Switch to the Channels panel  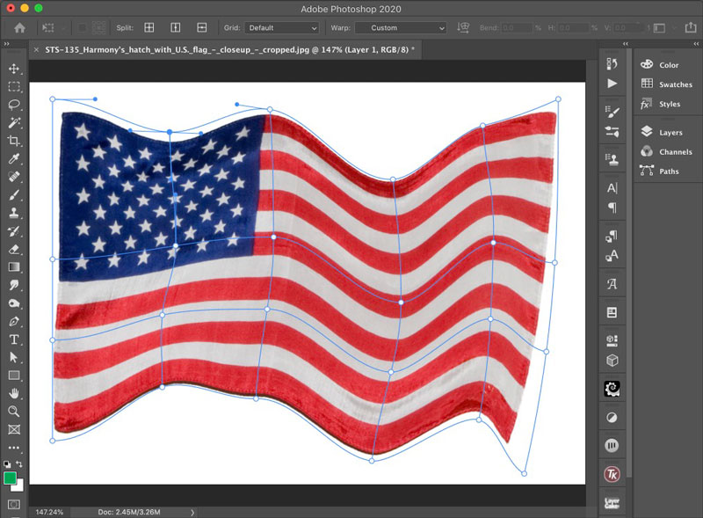[675, 152]
